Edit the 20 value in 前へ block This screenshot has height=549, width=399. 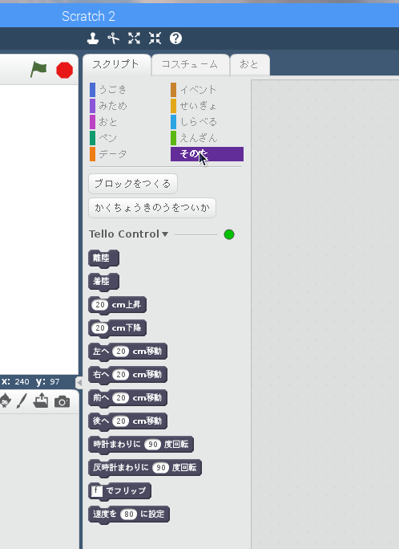121,398
